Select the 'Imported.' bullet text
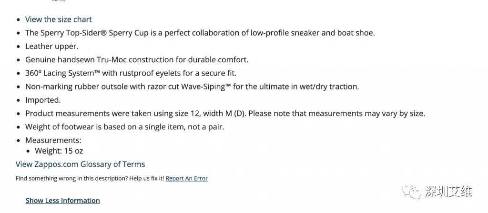This screenshot has height=213, width=488. (x=43, y=100)
